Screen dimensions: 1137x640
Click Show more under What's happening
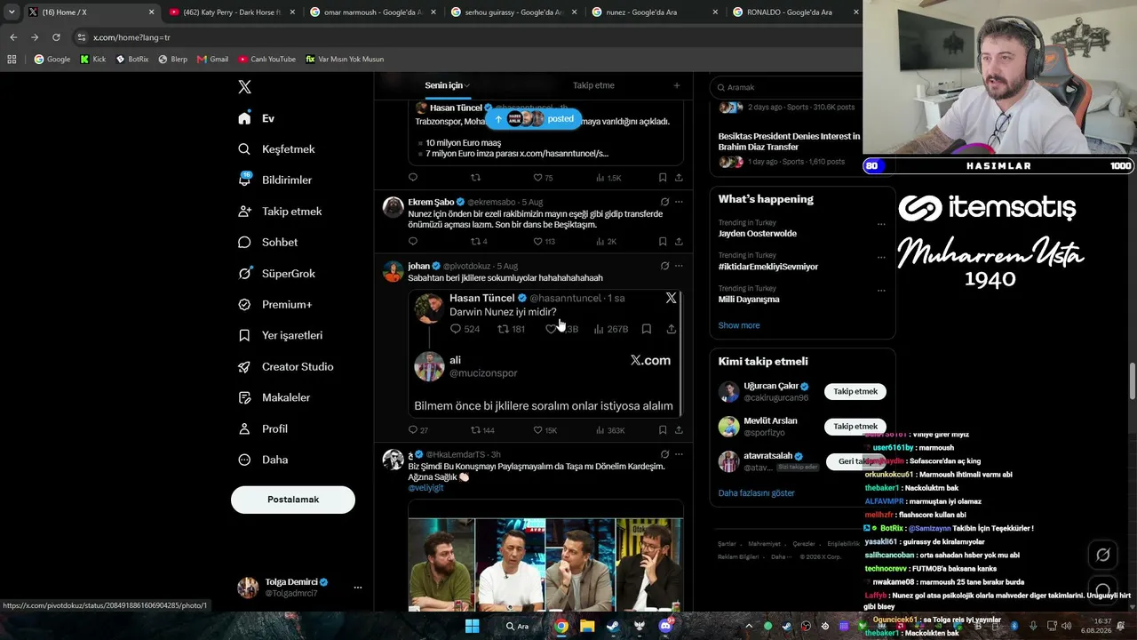[x=739, y=325]
